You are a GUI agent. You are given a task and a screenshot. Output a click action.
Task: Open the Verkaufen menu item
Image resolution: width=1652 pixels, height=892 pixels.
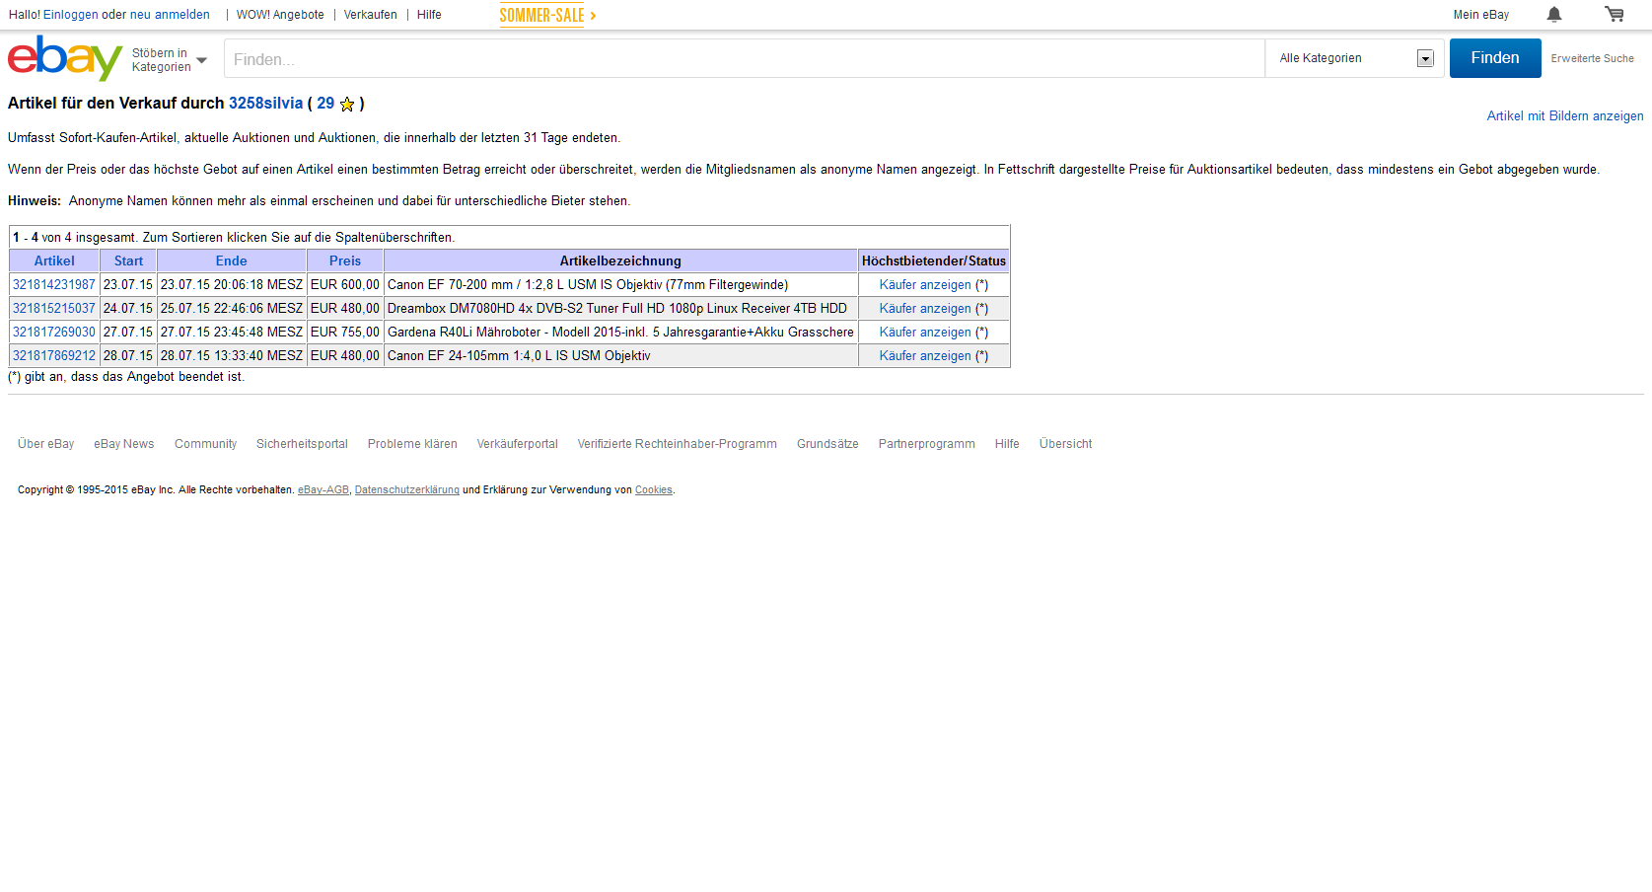pyautogui.click(x=370, y=15)
